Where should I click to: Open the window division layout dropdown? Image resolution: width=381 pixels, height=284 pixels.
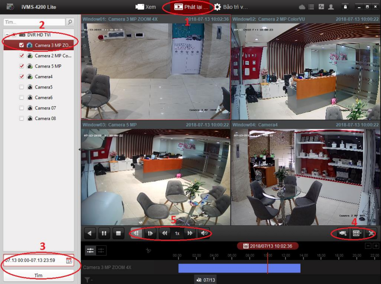361,233
